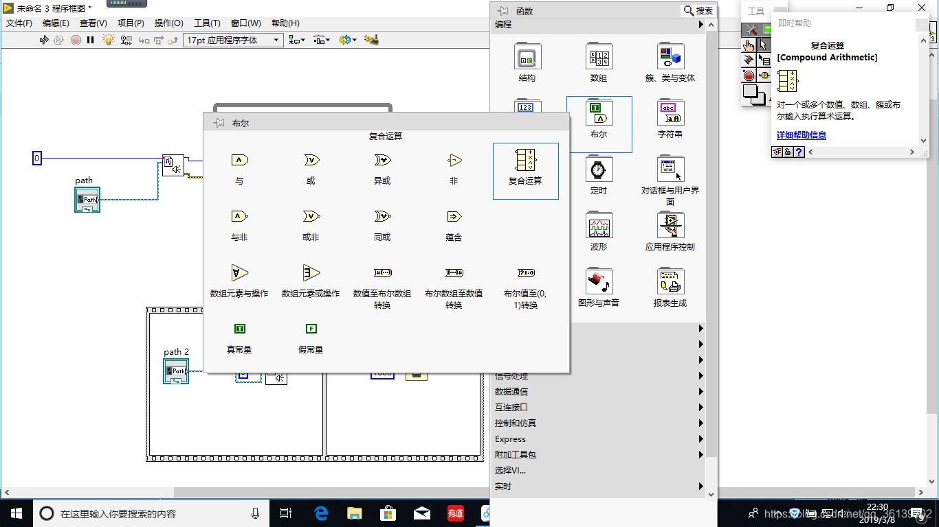This screenshot has height=527, width=939.
Task: Open the 对话框与用户界面 subpalette
Action: click(x=670, y=181)
